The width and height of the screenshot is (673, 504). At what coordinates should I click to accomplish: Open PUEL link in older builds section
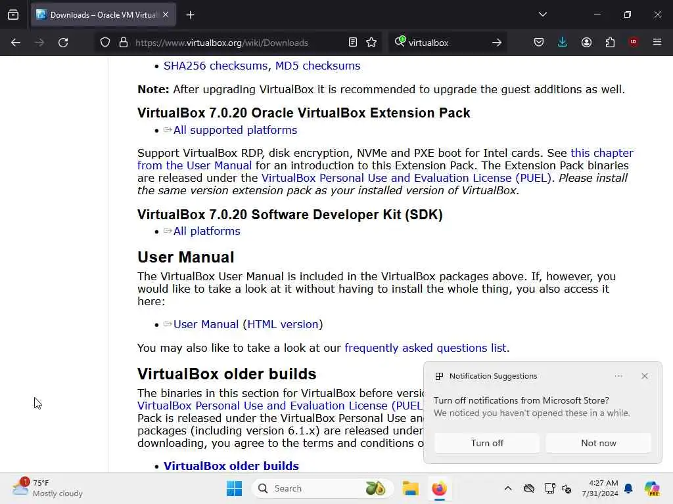pyautogui.click(x=280, y=406)
